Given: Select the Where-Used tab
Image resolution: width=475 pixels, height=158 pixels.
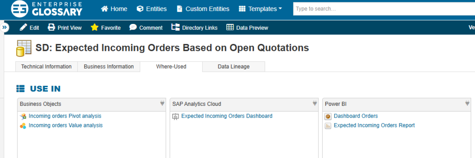Looking at the screenshot, I should click(171, 67).
